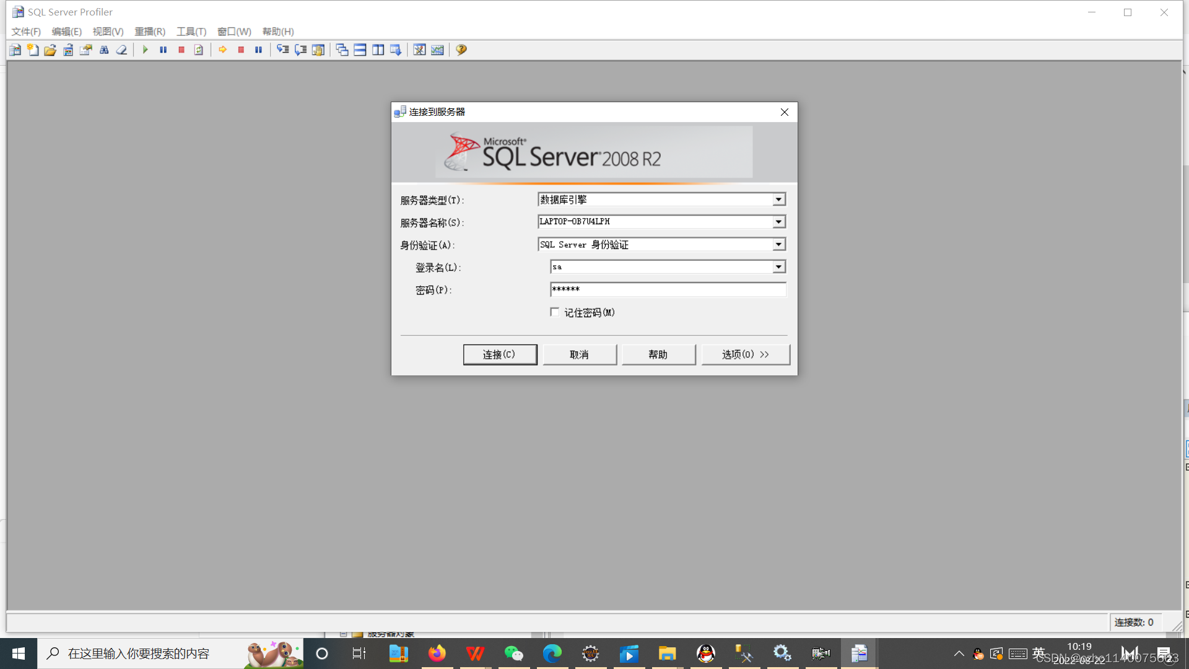
Task: Click into the 密码 password field
Action: [668, 289]
